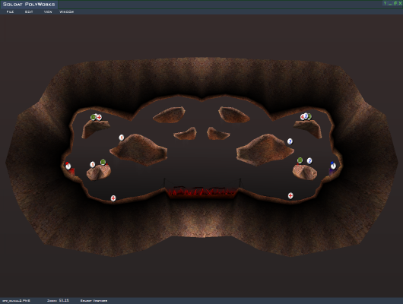
Task: Open the Window menu
Action: [67, 12]
